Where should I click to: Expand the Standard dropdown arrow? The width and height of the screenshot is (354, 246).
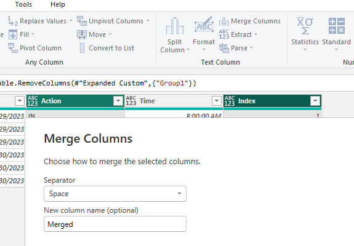pos(336,50)
